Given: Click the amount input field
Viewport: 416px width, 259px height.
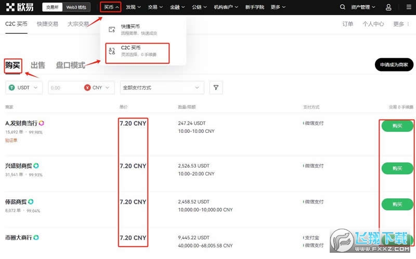Looking at the screenshot, I should 64,88.
